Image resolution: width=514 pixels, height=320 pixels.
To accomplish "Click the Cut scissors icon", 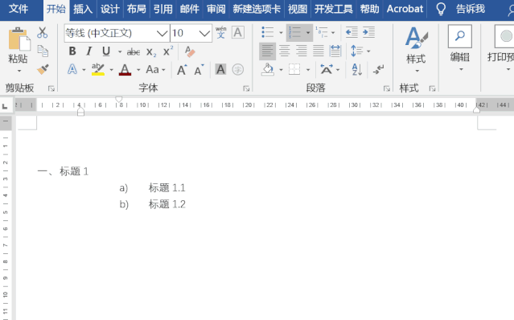I will click(43, 33).
